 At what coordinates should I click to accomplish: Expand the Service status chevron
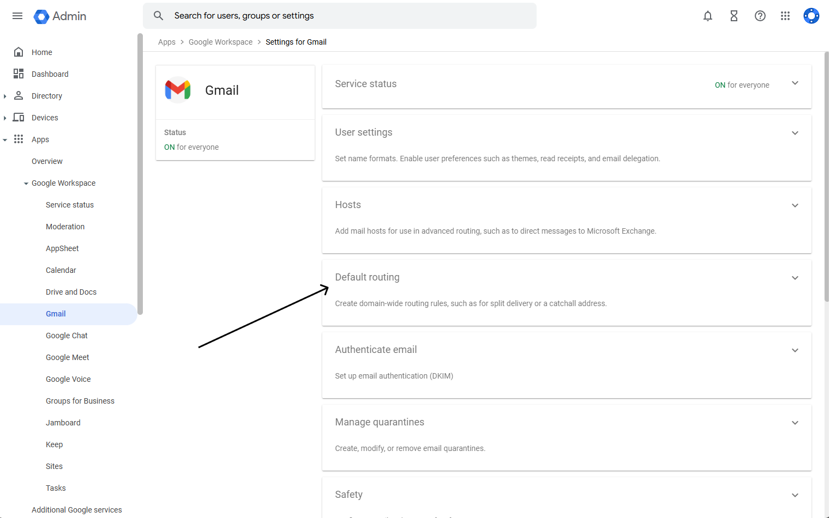pos(795,83)
